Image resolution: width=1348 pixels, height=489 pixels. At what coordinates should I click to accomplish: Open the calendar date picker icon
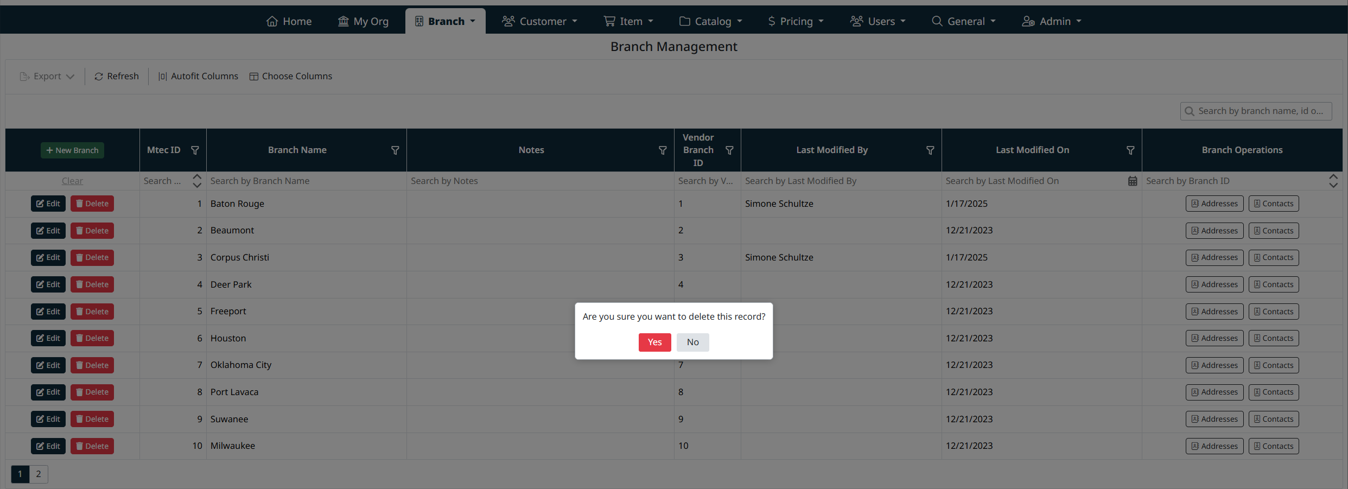pyautogui.click(x=1133, y=181)
